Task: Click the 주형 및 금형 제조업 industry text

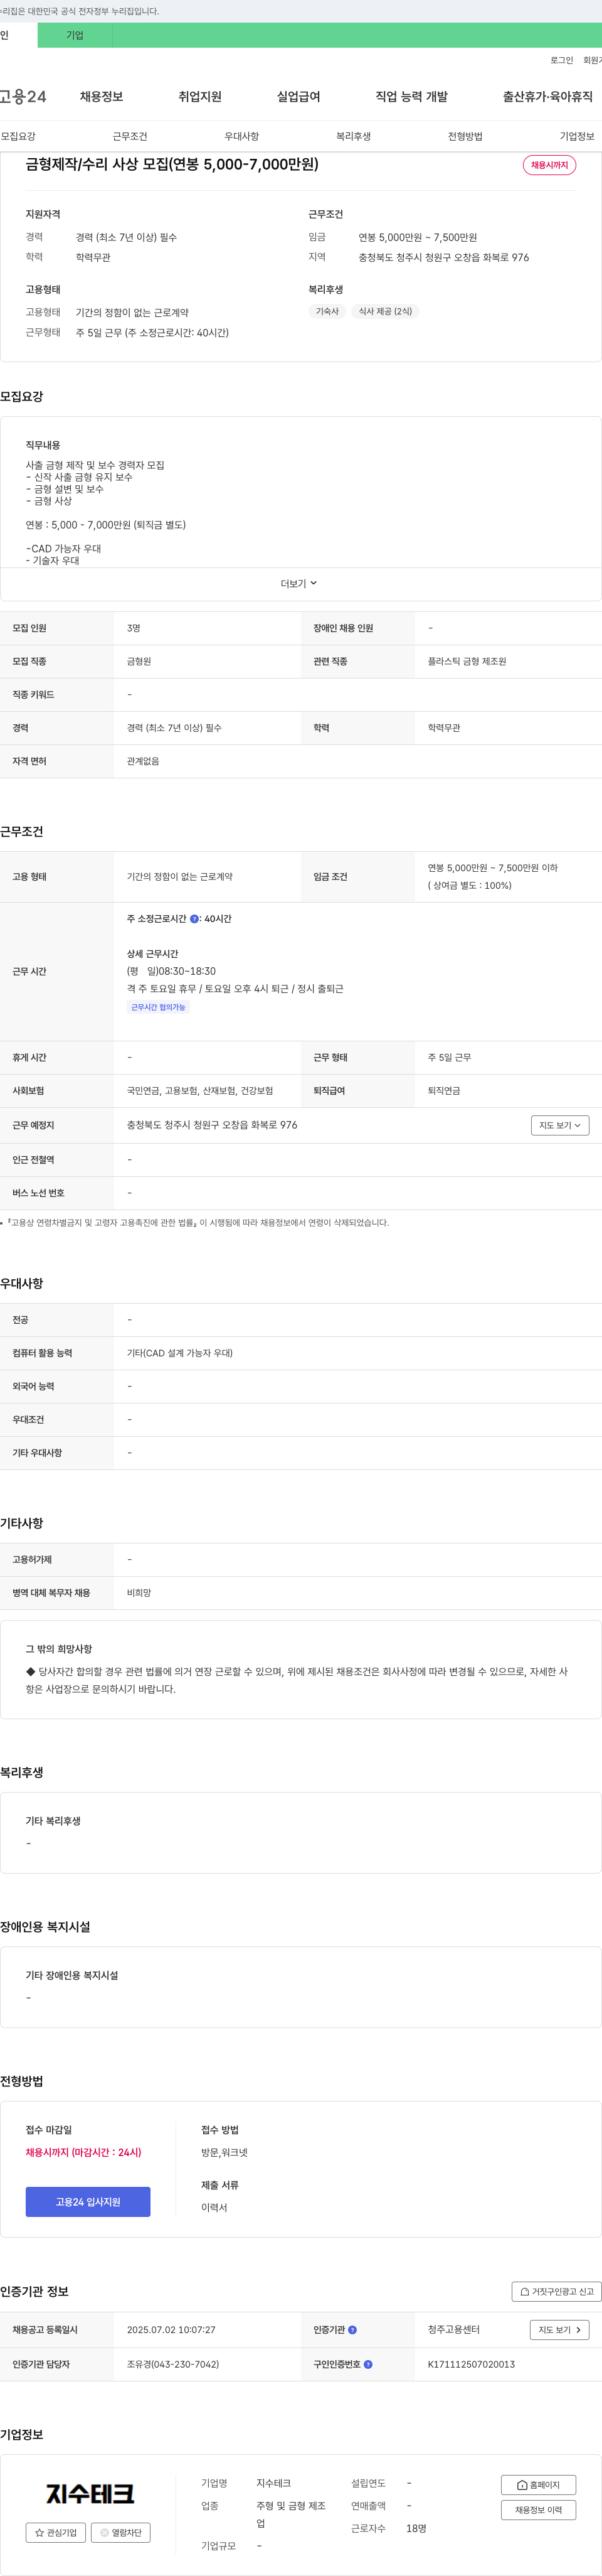Action: pos(292,2514)
